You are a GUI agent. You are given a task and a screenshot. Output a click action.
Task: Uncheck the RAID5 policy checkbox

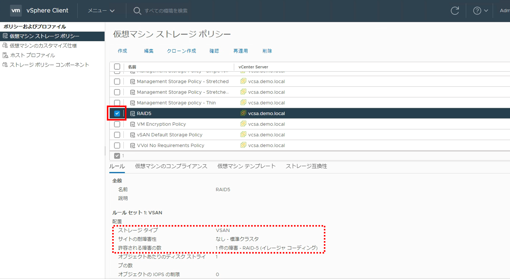117,113
